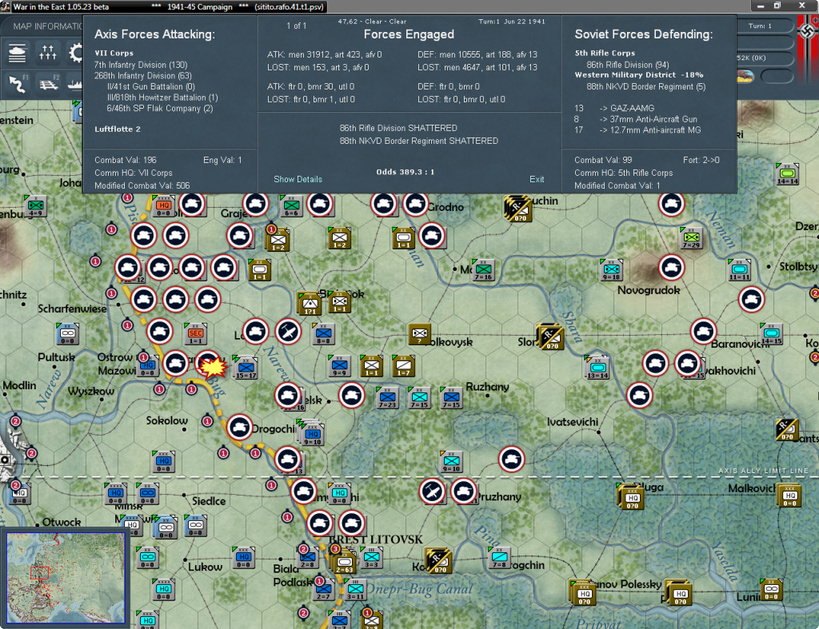Viewport: 819px width, 629px height.
Task: Open the MAP INFORMATION tab
Action: point(47,26)
